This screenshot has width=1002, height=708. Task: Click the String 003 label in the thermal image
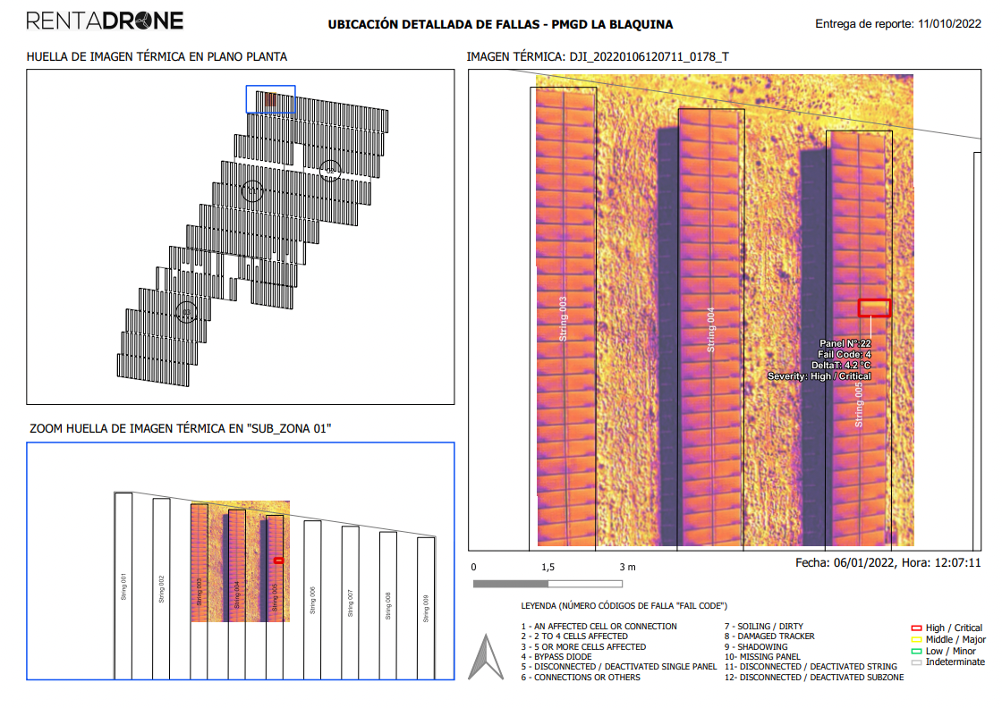[564, 319]
